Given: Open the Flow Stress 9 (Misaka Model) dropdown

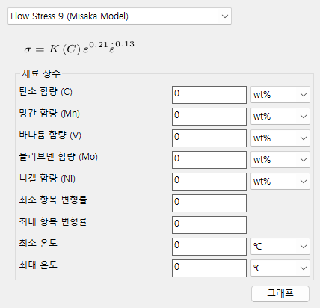Looking at the screenshot, I should tap(120, 16).
